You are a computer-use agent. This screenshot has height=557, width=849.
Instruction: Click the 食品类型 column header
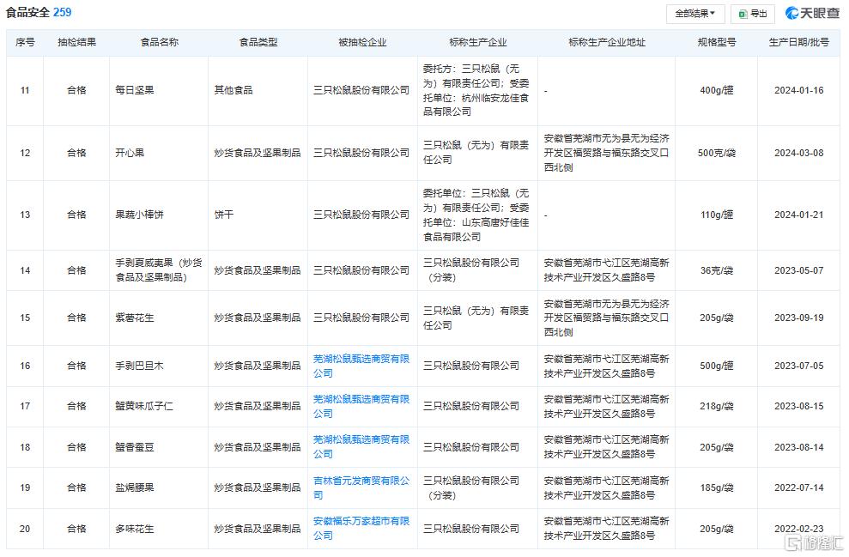(258, 42)
